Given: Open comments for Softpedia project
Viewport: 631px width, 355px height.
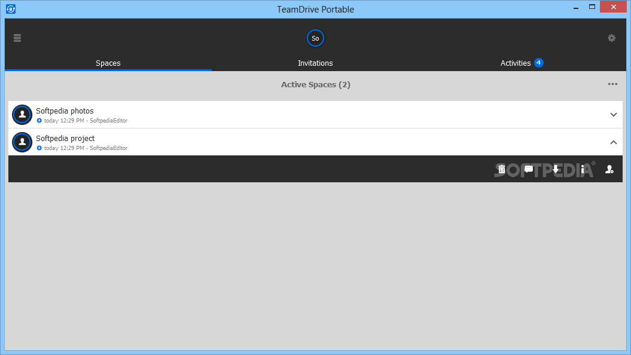Looking at the screenshot, I should pyautogui.click(x=528, y=169).
